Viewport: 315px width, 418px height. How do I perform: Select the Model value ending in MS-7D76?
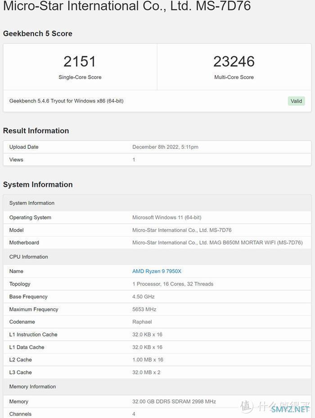tap(182, 230)
